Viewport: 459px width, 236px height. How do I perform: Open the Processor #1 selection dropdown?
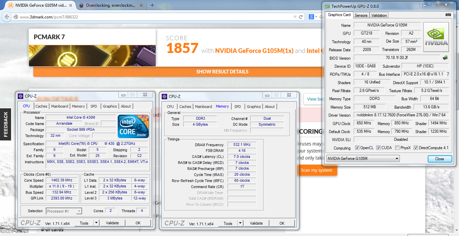click(64, 211)
